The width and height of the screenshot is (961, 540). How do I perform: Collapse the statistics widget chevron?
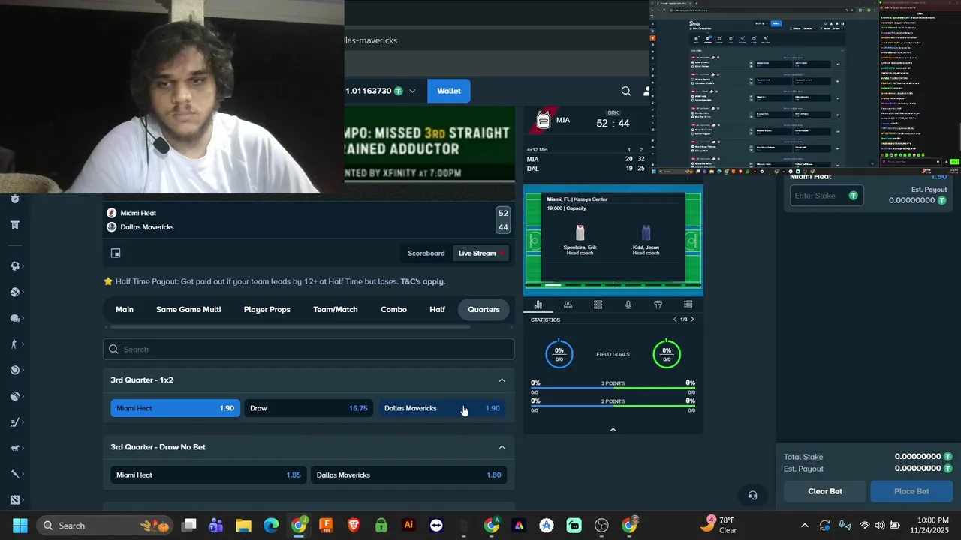pyautogui.click(x=613, y=430)
